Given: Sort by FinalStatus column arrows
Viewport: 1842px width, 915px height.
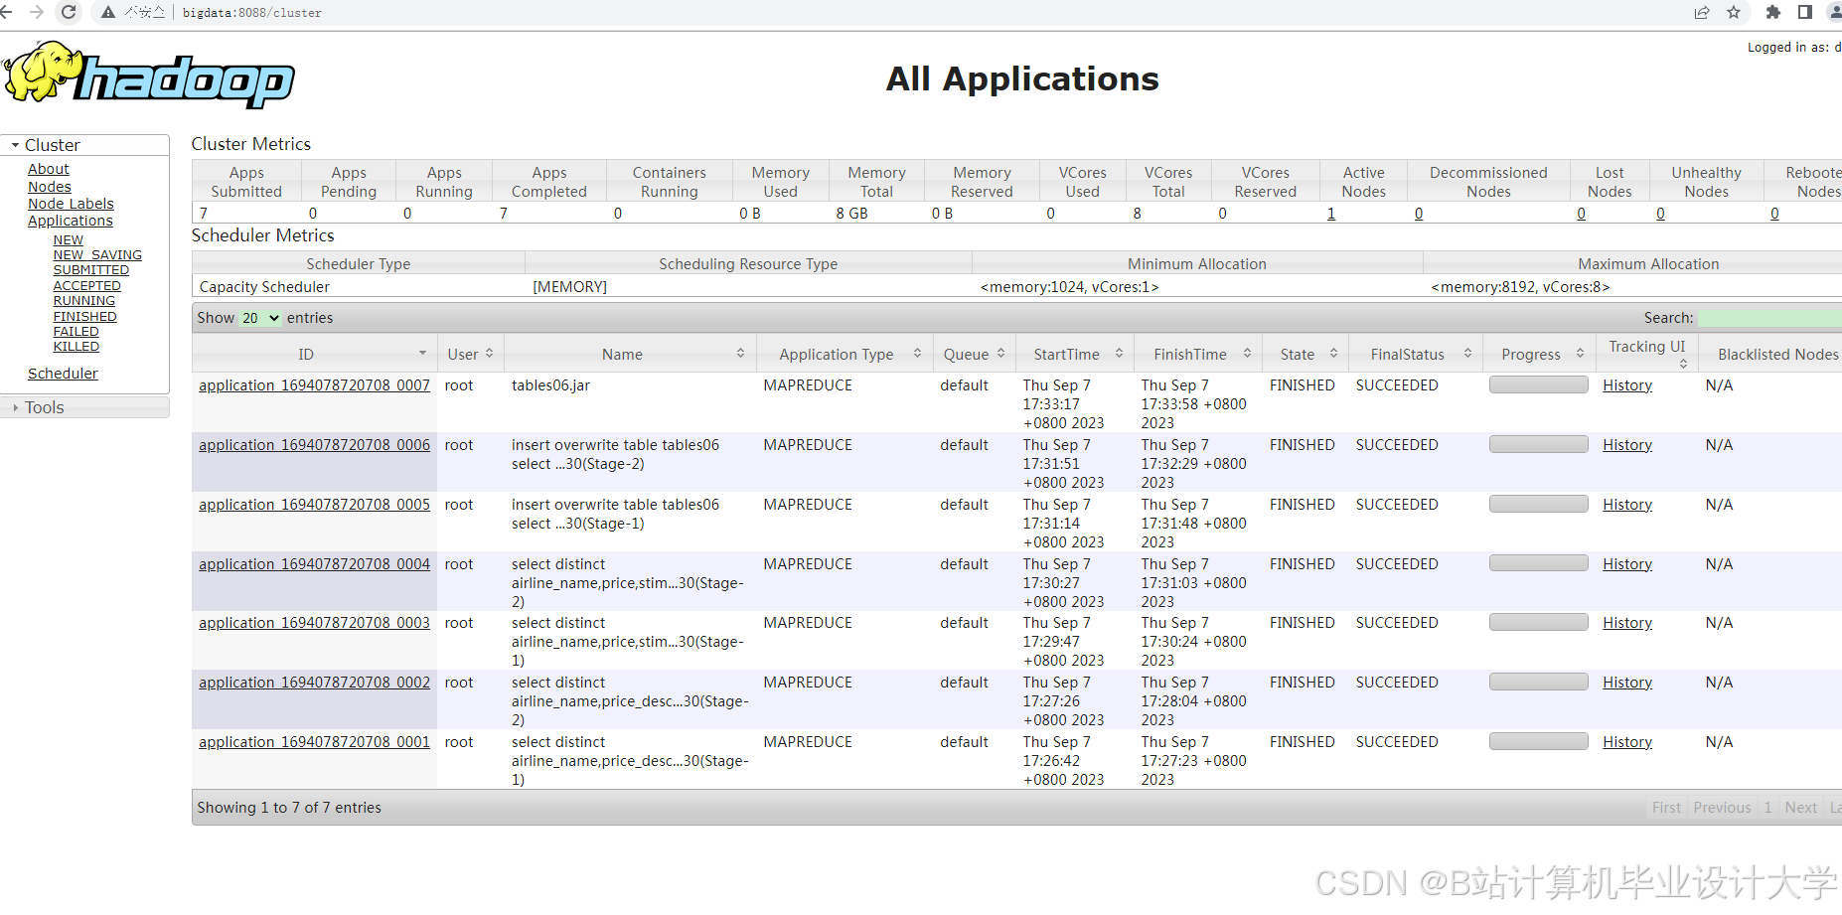Looking at the screenshot, I should click(1467, 354).
